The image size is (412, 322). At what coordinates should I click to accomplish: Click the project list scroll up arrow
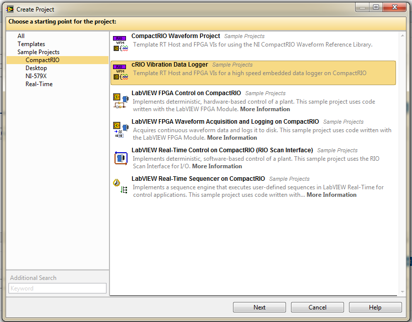(x=402, y=36)
